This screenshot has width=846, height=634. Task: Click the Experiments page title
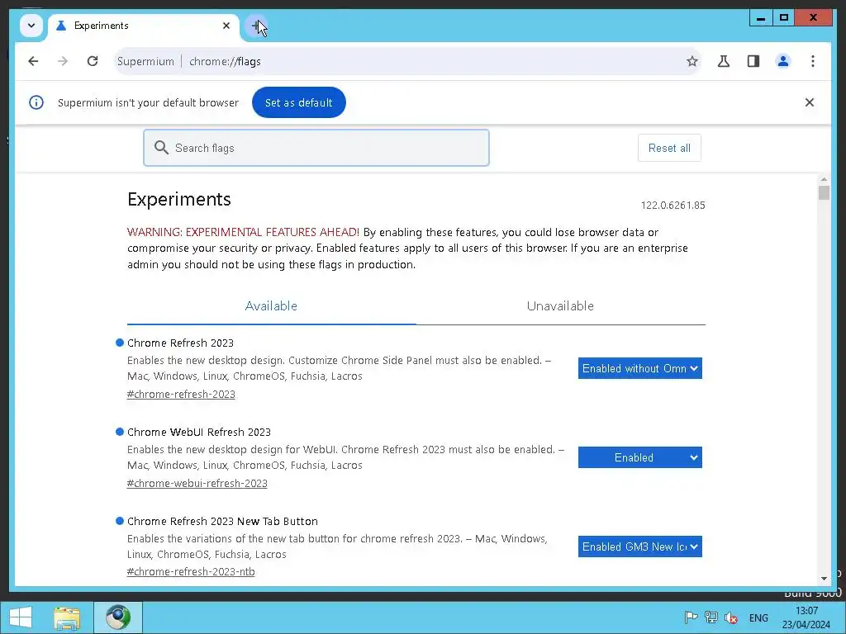tap(179, 200)
